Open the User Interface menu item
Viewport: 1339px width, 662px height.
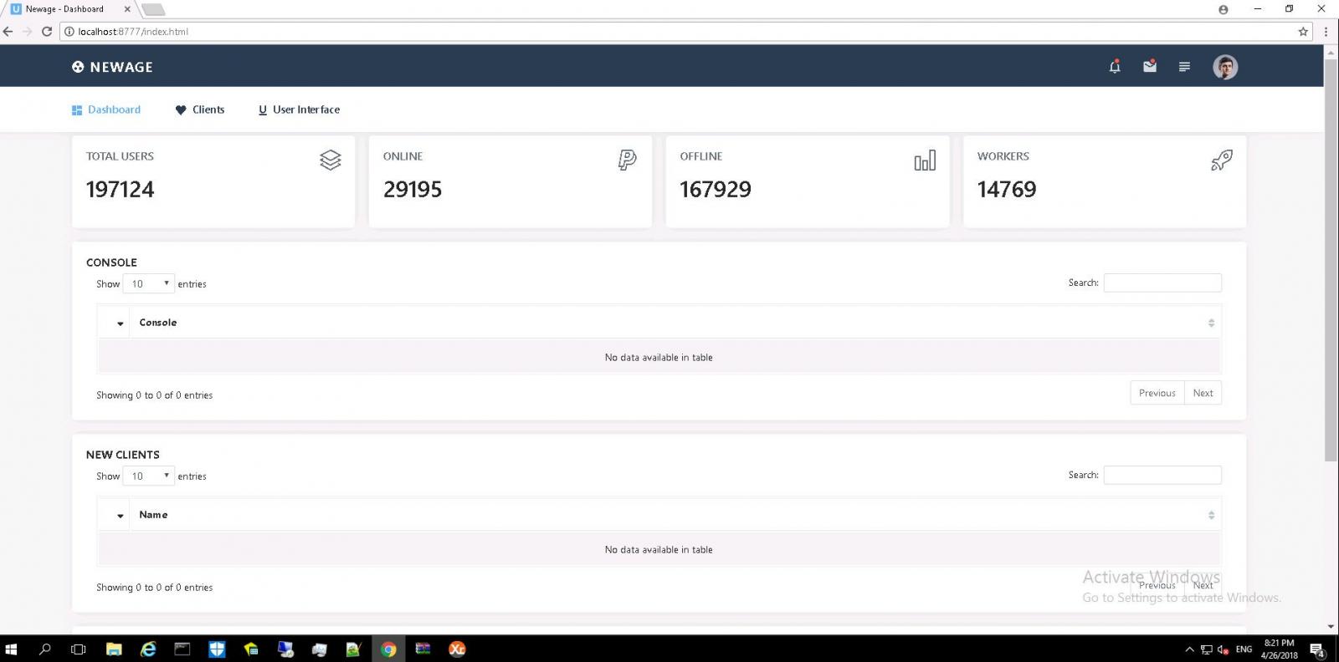tap(299, 109)
